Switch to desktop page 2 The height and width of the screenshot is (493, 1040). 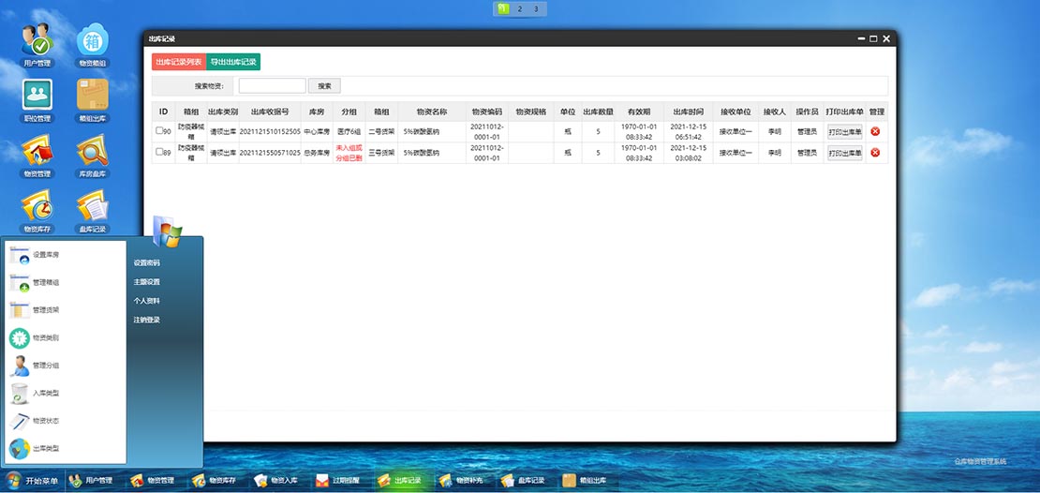point(520,8)
